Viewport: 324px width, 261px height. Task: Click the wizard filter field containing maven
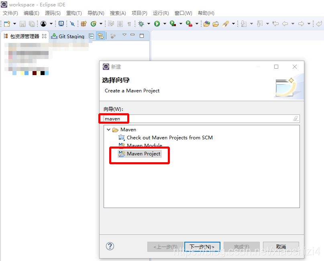(202, 119)
